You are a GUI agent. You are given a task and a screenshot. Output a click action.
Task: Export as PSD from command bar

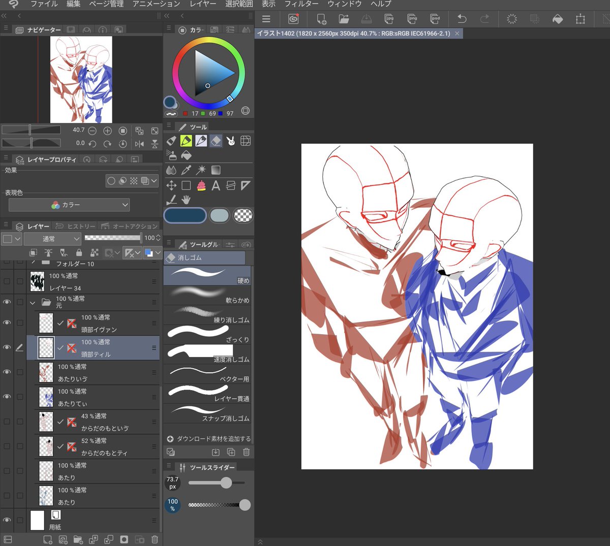(x=435, y=19)
